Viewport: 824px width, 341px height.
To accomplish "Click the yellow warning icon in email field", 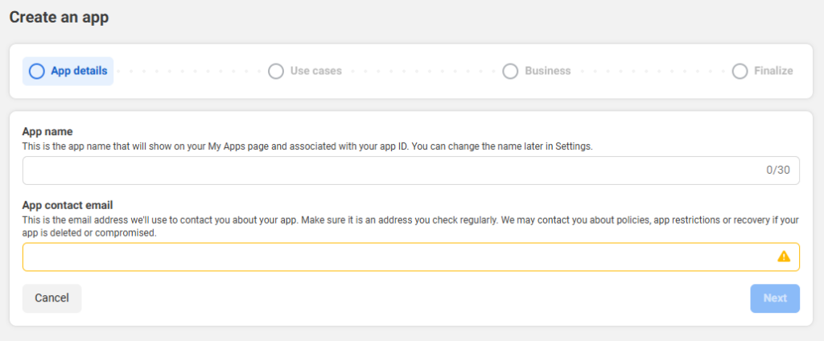I will [784, 257].
